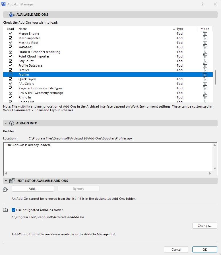The image size is (221, 255).
Task: Open help via the question mark icon
Action: (202, 4)
